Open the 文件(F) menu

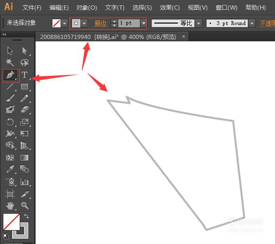32,8
